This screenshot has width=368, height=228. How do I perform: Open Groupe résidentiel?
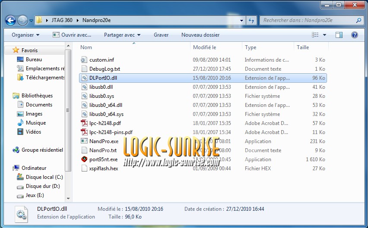[x=38, y=150]
